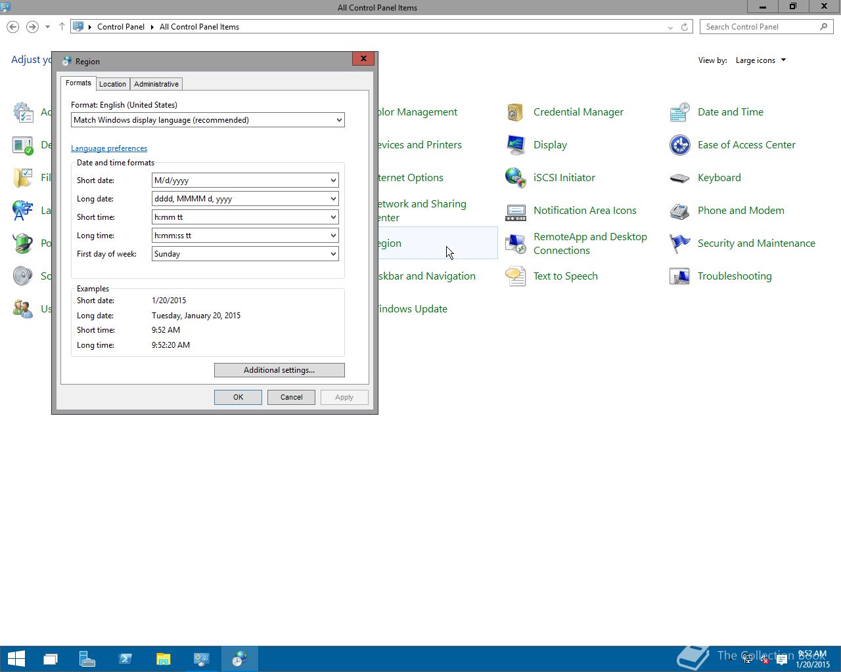Open Task View on the taskbar

50,658
